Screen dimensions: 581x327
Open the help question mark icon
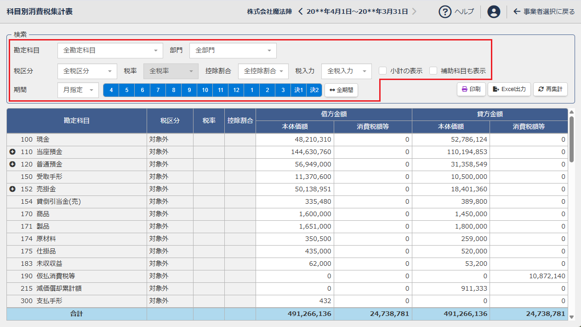[445, 11]
